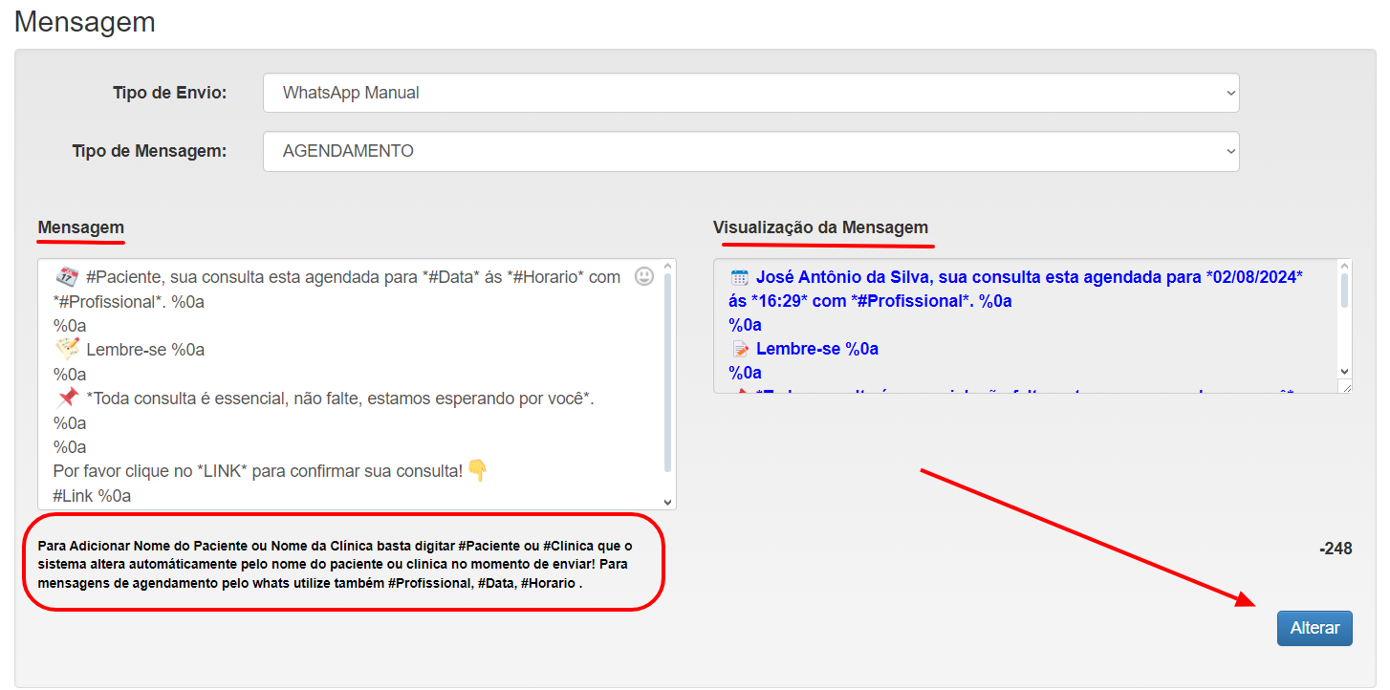Click the help text mentioning #Paciente ou #Clinica
This screenshot has width=1390, height=690.
[x=336, y=564]
